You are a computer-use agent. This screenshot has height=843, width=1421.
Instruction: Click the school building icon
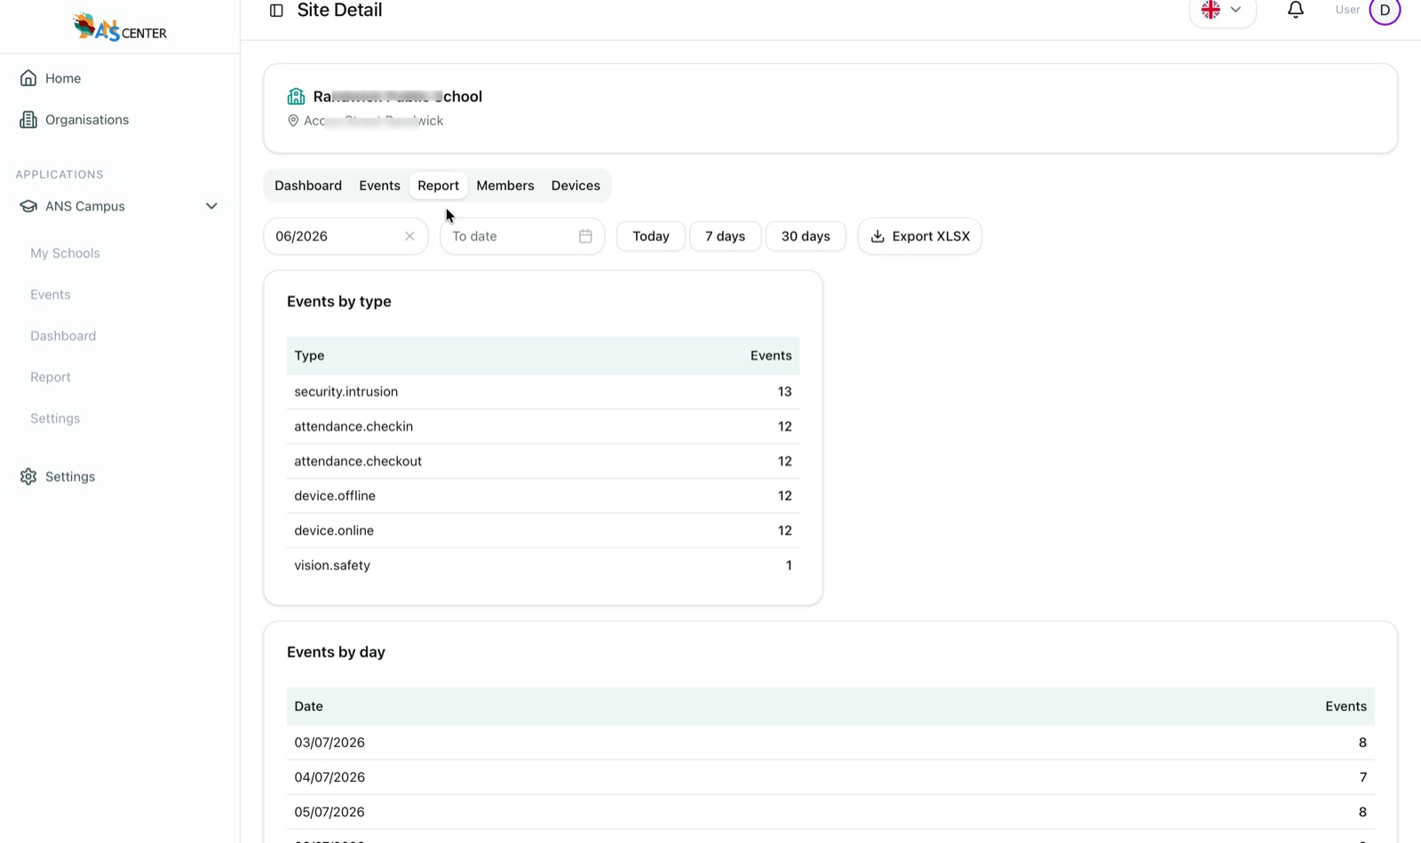pos(296,96)
